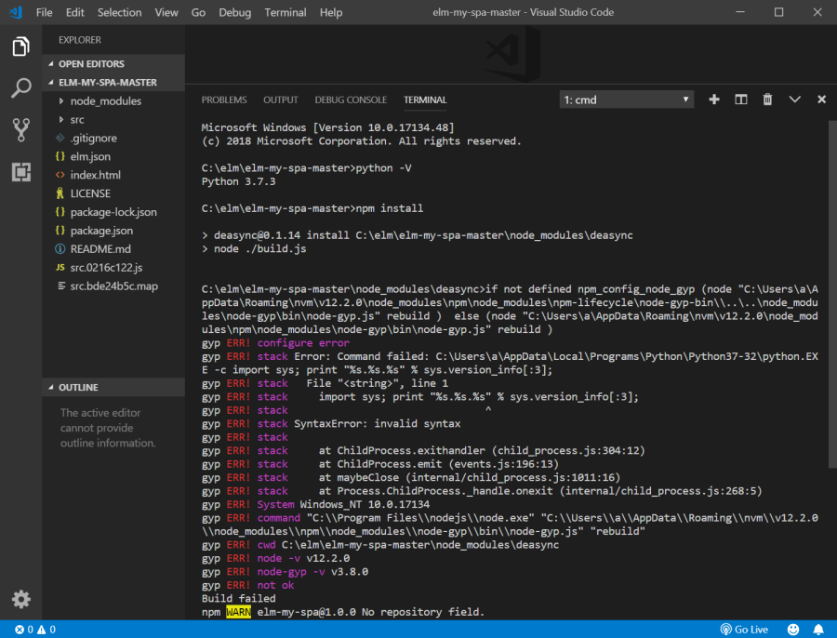Open the notifications bell in status bar
The image size is (837, 638).
818,630
